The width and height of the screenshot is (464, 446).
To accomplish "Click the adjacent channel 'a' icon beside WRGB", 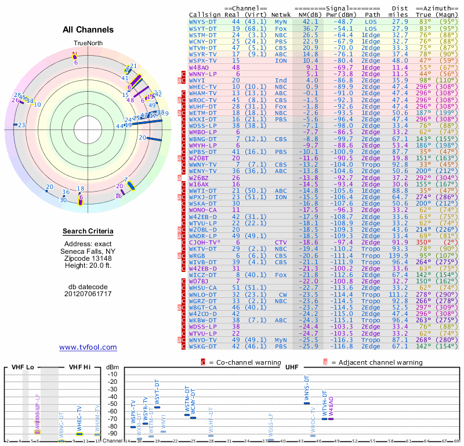I will (x=179, y=256).
